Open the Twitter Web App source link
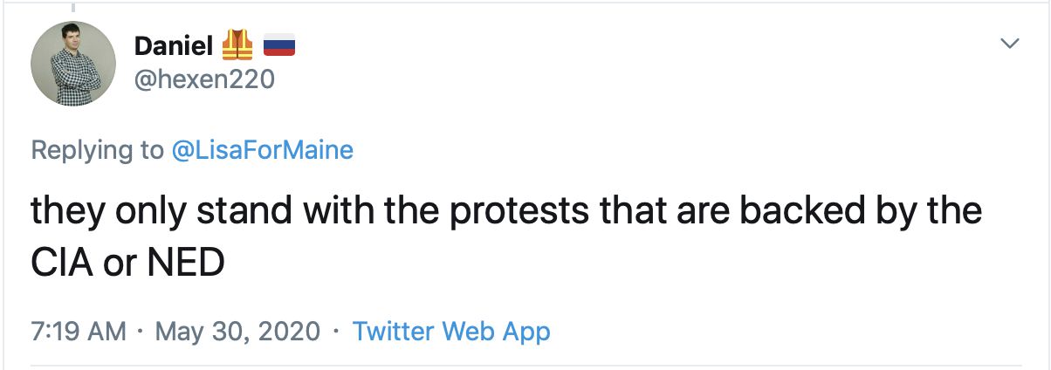Image resolution: width=1051 pixels, height=370 pixels. (451, 332)
